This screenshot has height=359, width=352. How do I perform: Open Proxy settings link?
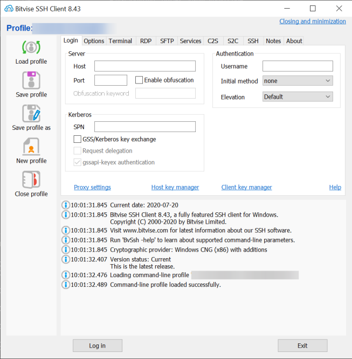[92, 188]
